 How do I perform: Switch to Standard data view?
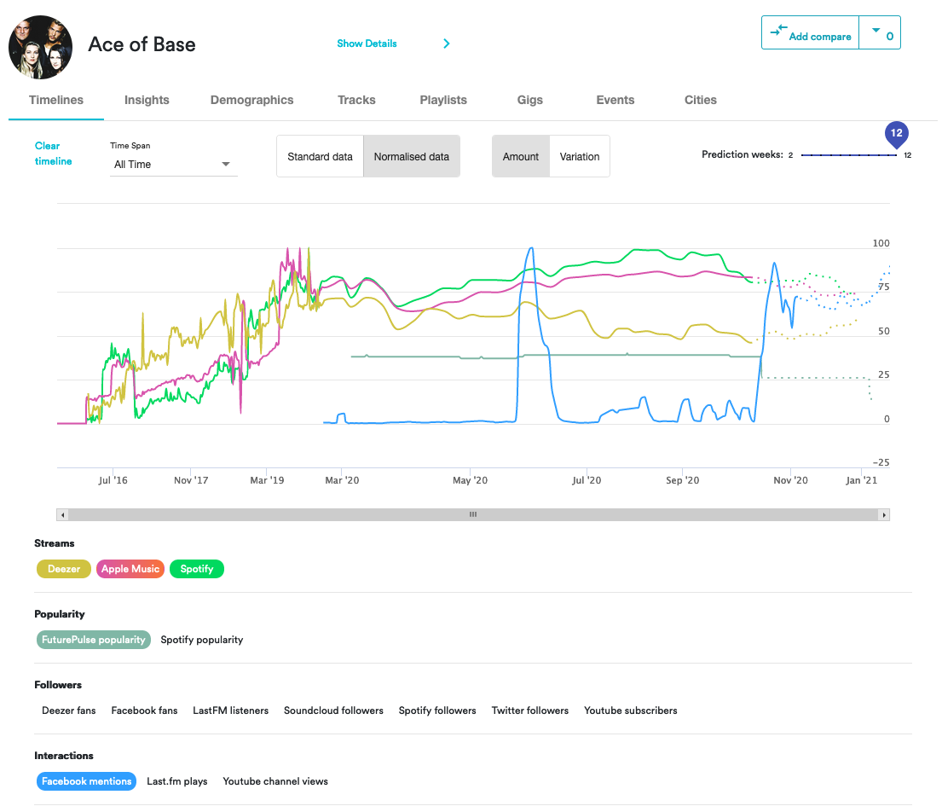click(320, 157)
